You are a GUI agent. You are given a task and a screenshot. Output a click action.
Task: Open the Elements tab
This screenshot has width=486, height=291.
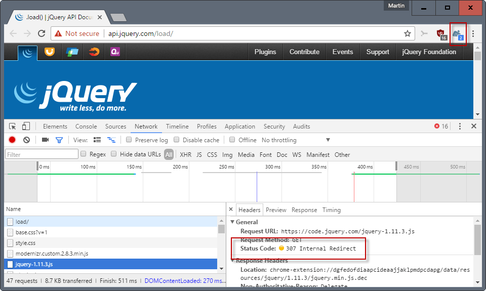click(55, 127)
